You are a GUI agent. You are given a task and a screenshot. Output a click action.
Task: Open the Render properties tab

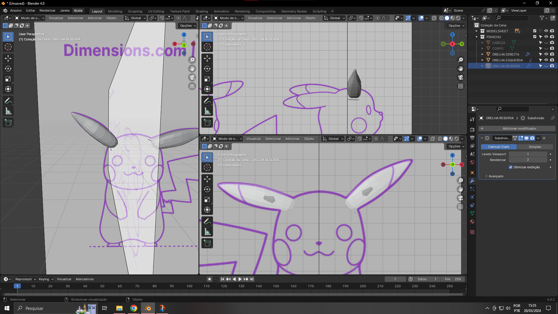472,130
